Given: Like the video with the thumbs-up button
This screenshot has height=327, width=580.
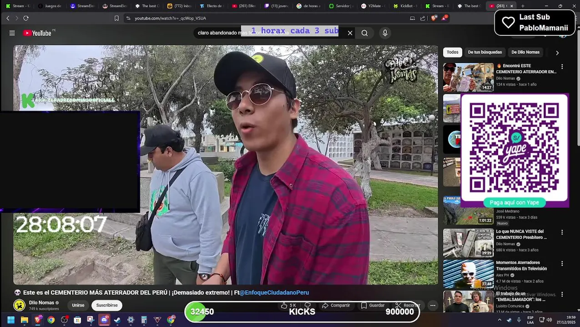Looking at the screenshot, I should point(288,305).
